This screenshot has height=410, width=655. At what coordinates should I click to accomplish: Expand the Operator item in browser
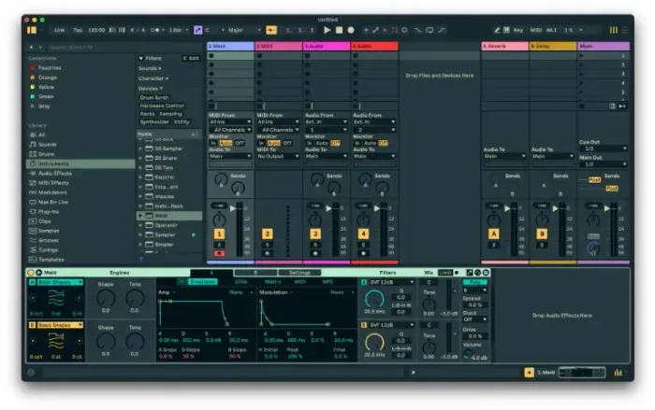(140, 225)
